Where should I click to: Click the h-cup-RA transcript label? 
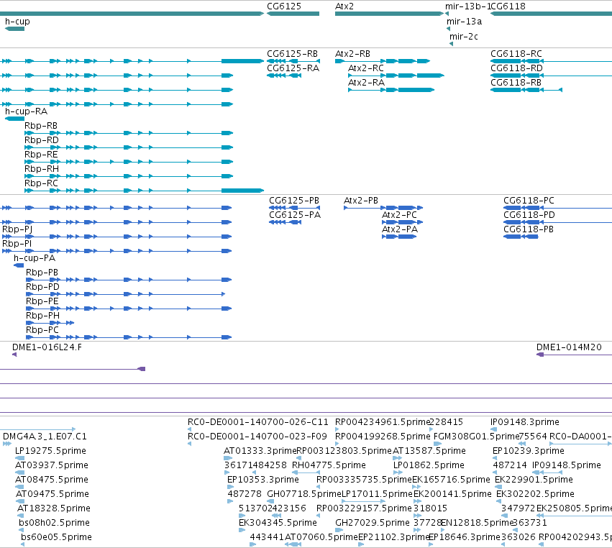point(26,111)
